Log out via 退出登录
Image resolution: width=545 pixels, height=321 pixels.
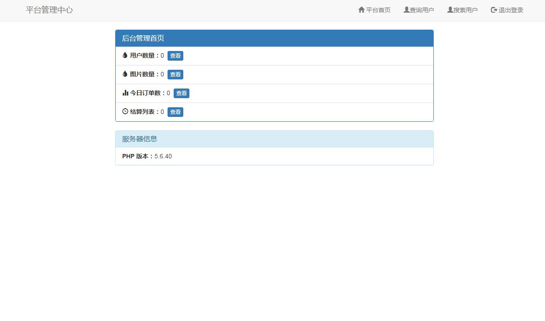coord(511,10)
